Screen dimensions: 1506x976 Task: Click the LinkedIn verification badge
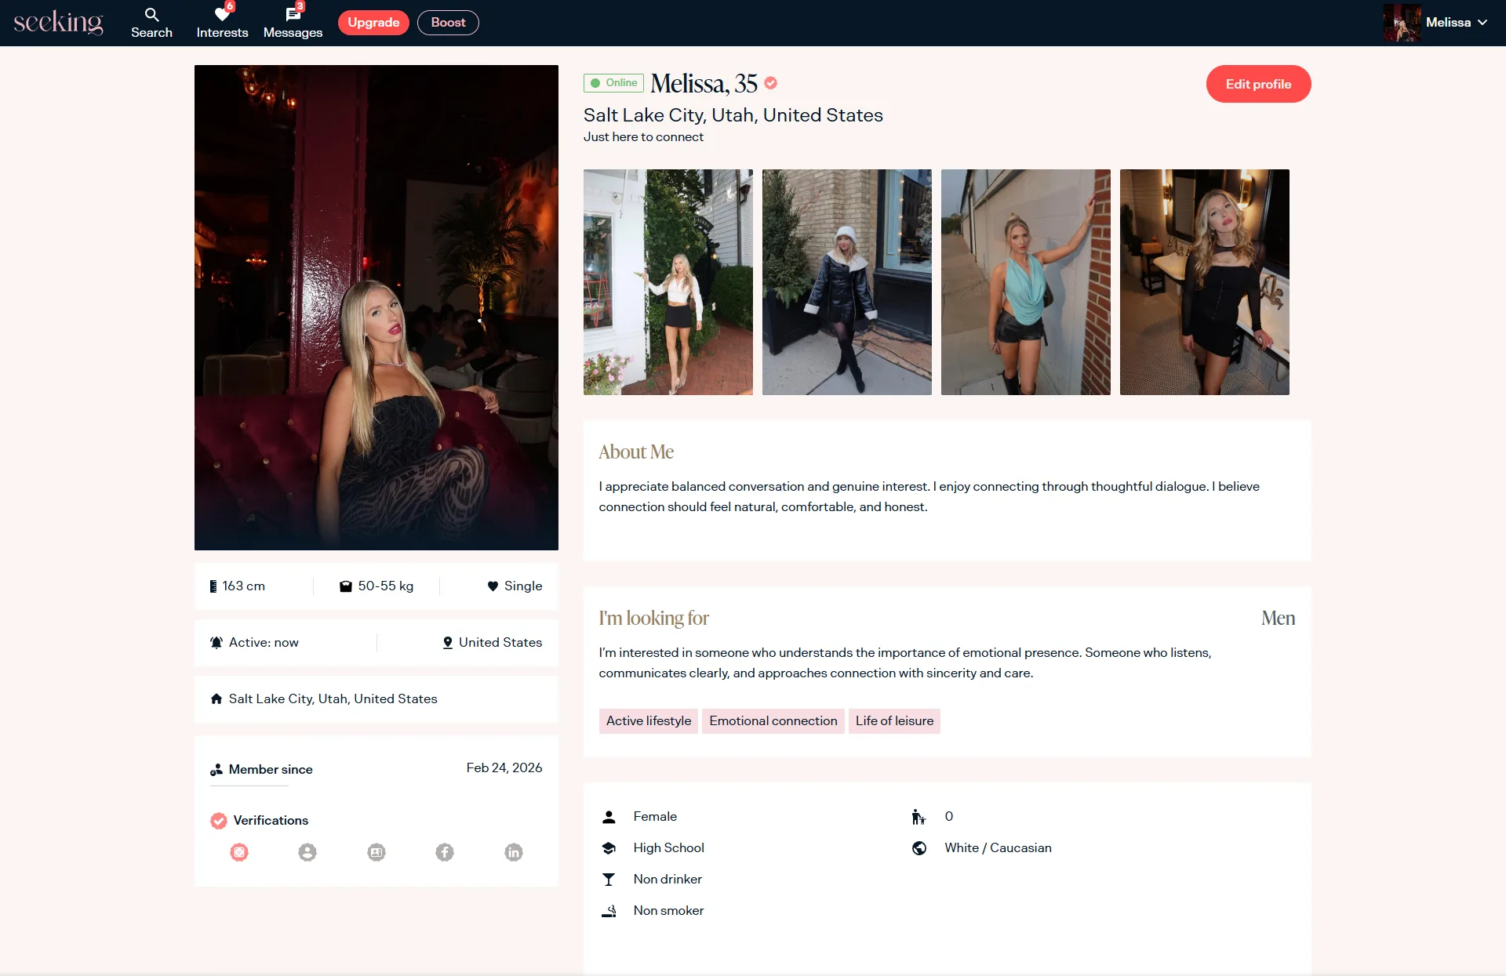(514, 852)
